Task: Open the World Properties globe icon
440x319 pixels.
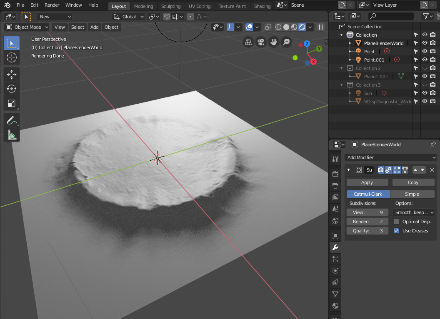Action: click(x=335, y=221)
